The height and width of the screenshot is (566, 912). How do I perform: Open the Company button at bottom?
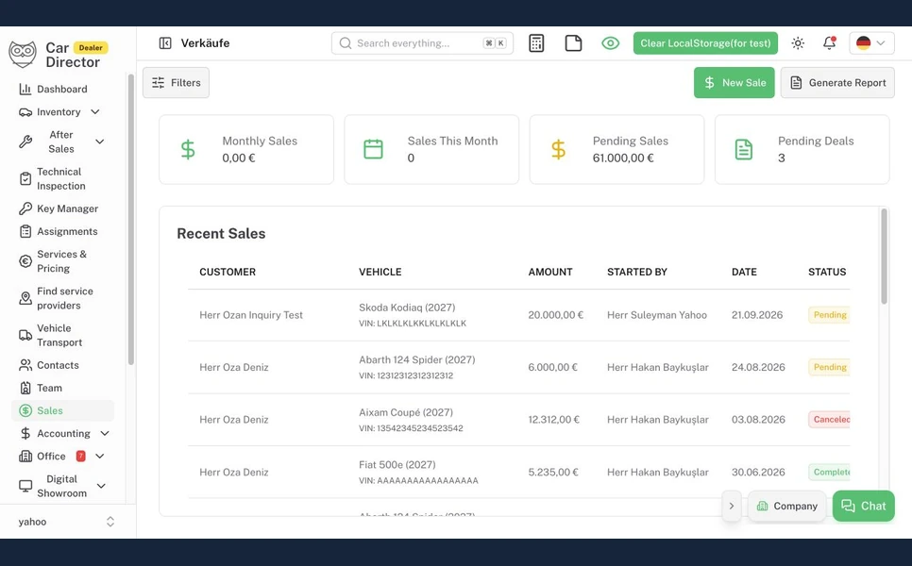(787, 506)
